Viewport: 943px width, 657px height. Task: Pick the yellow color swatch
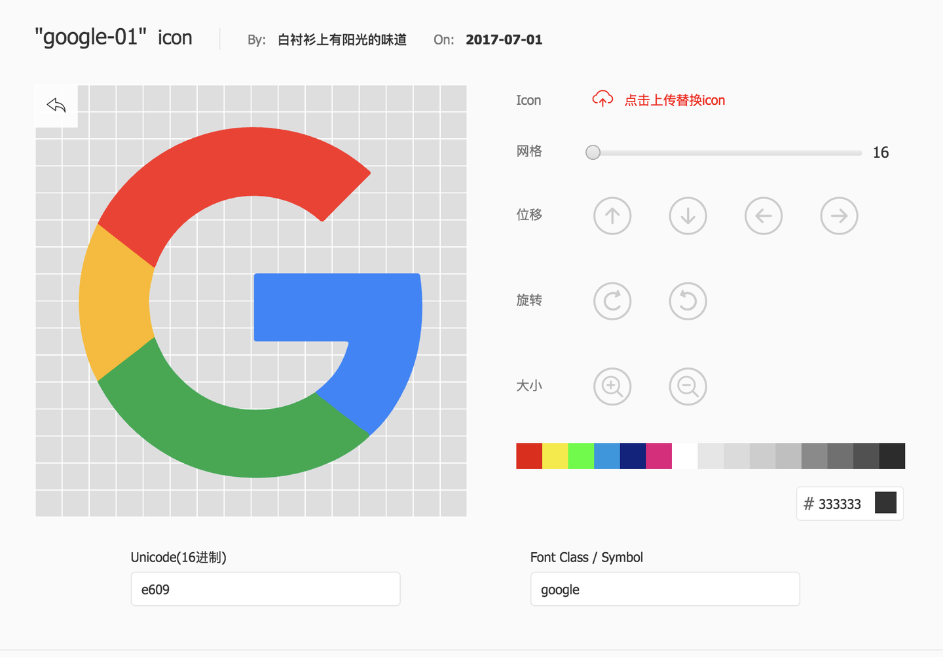tap(555, 456)
